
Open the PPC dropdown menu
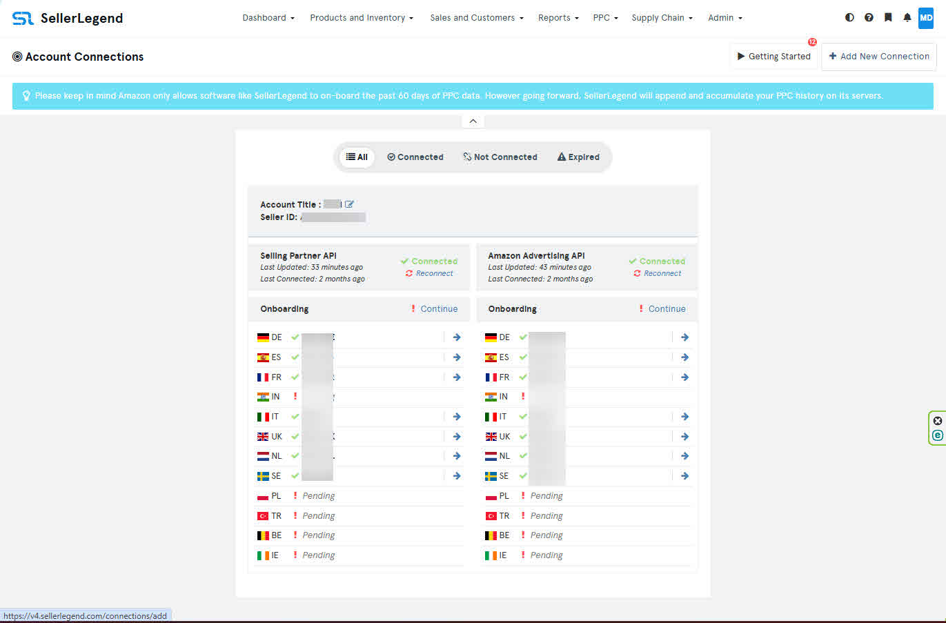[x=605, y=18]
